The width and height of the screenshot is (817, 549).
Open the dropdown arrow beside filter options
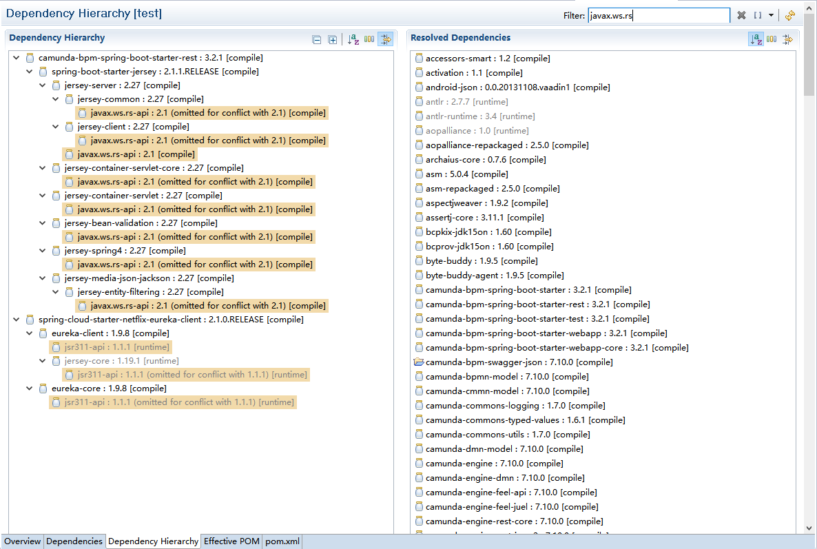pyautogui.click(x=771, y=15)
